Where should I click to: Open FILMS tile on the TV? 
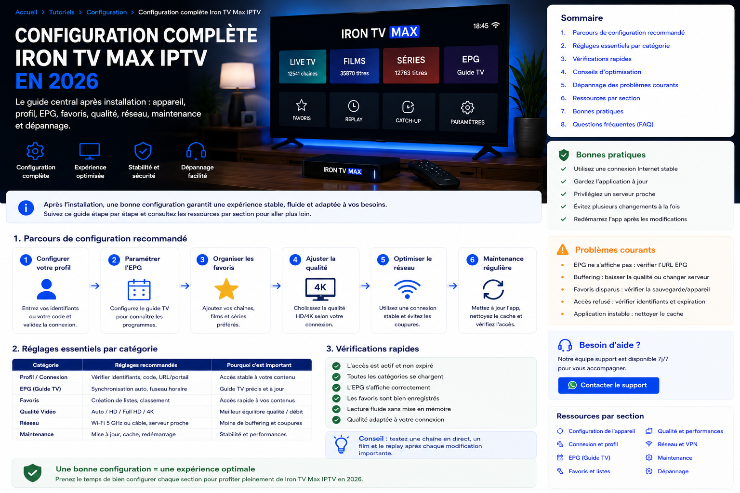355,66
